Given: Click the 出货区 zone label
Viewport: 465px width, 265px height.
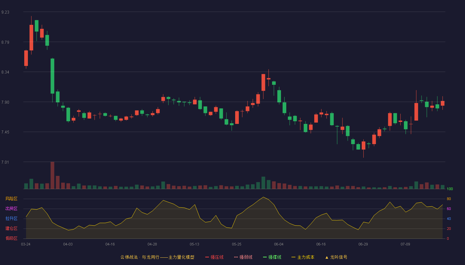Looking at the screenshot, I should [x=12, y=209].
